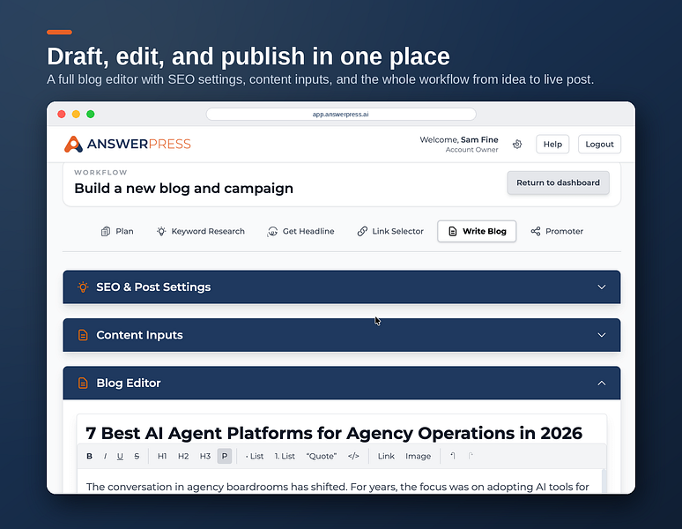
Task: Click the AnswerPress logo
Action: [x=128, y=144]
